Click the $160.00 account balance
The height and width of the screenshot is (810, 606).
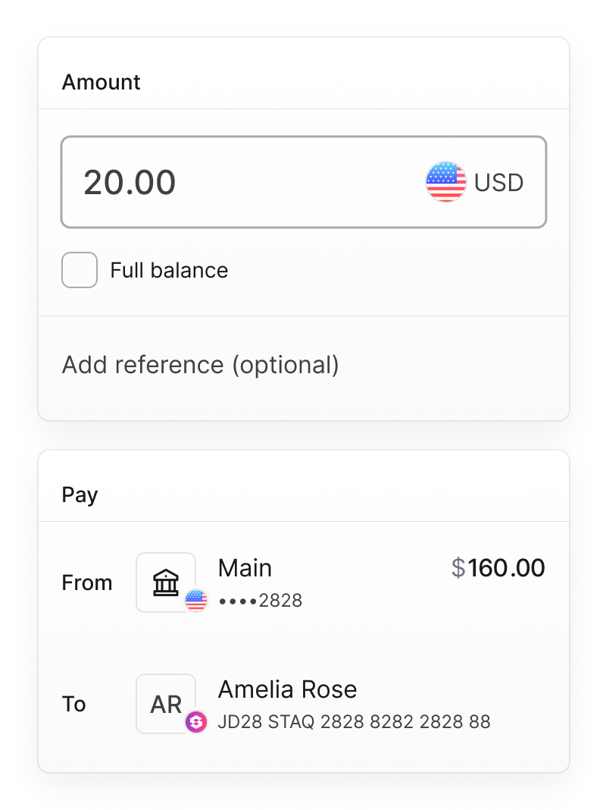point(498,568)
